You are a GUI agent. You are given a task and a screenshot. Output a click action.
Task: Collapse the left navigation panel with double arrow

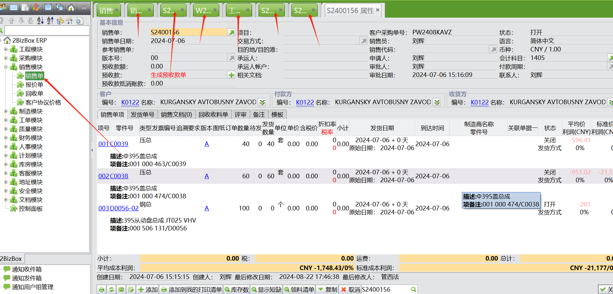pyautogui.click(x=84, y=8)
